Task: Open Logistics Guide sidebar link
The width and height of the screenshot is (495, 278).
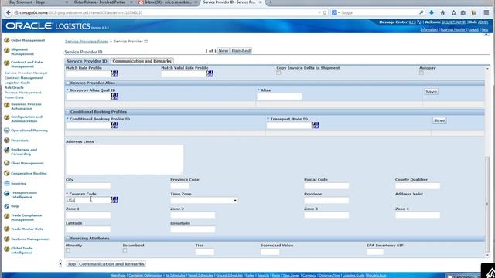Action: pyautogui.click(x=17, y=83)
